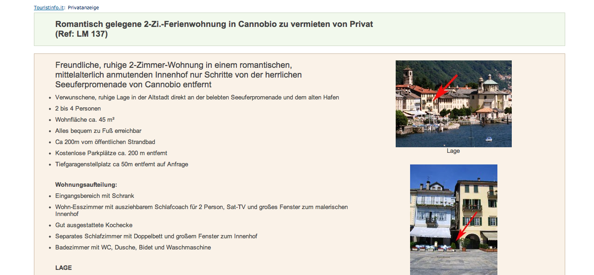Click the Privatanzeige breadcrumb text
This screenshot has height=275, width=594.
click(83, 7)
